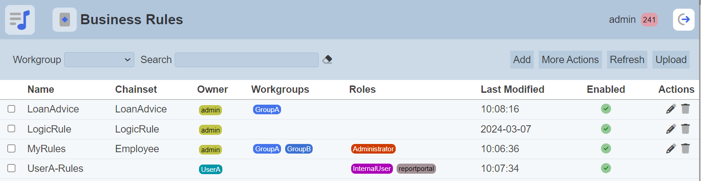Viewport: 701px width, 181px height.
Task: Open the More Actions menu
Action: click(570, 59)
